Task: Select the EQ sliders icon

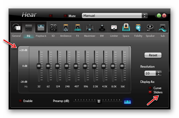Action: tap(29, 28)
